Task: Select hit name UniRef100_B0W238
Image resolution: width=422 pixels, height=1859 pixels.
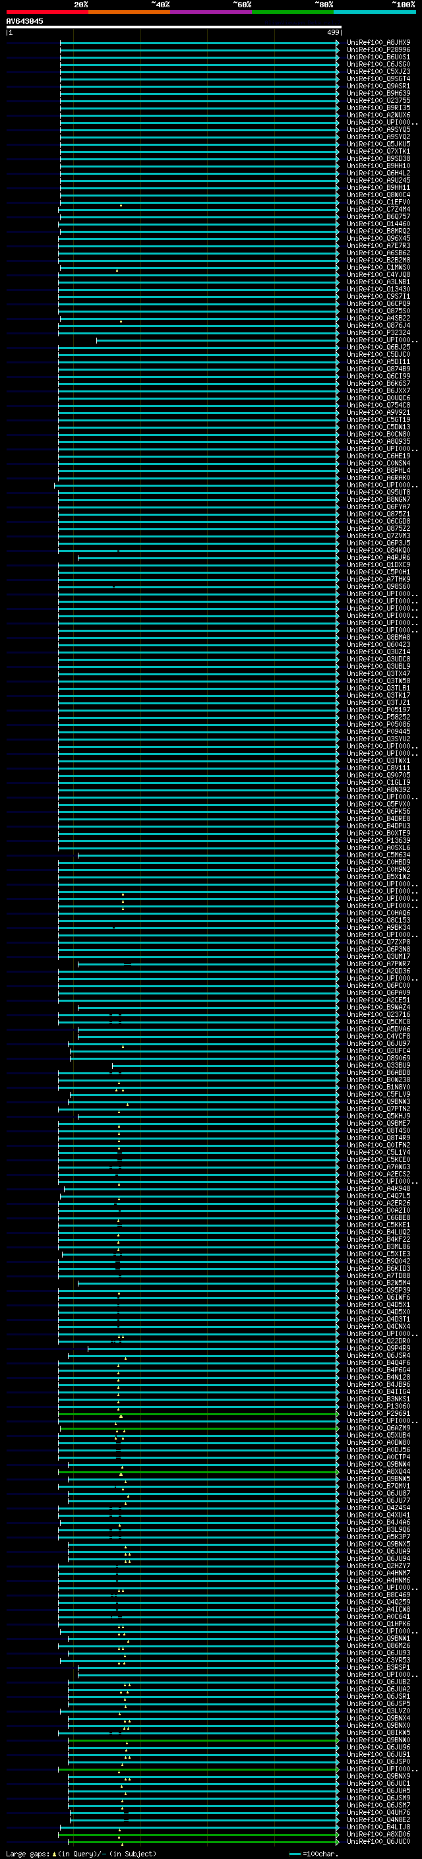Action: (378, 1080)
